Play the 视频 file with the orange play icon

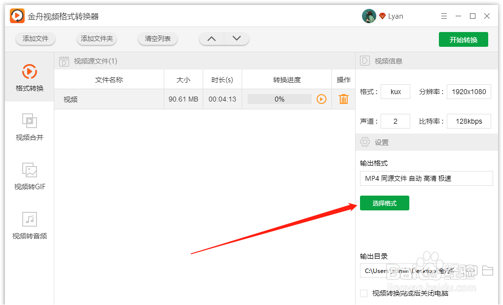tap(322, 99)
